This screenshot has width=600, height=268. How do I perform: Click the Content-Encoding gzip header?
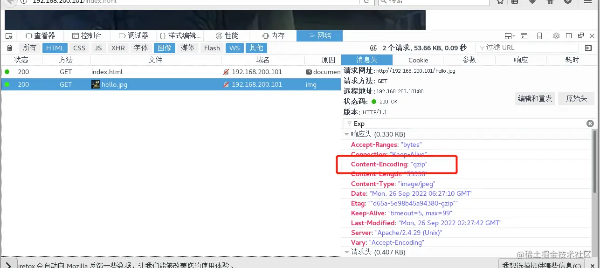389,164
